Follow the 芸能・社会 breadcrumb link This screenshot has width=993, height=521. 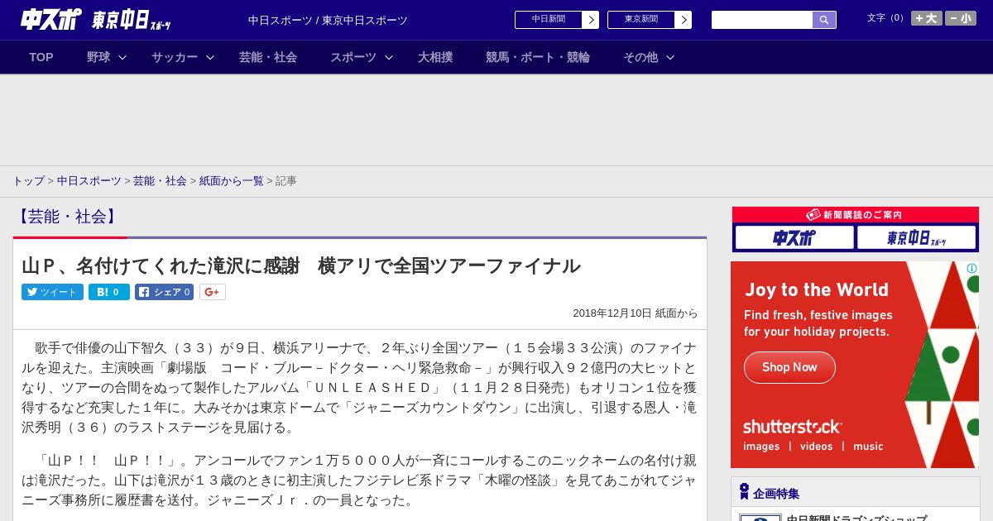(160, 181)
